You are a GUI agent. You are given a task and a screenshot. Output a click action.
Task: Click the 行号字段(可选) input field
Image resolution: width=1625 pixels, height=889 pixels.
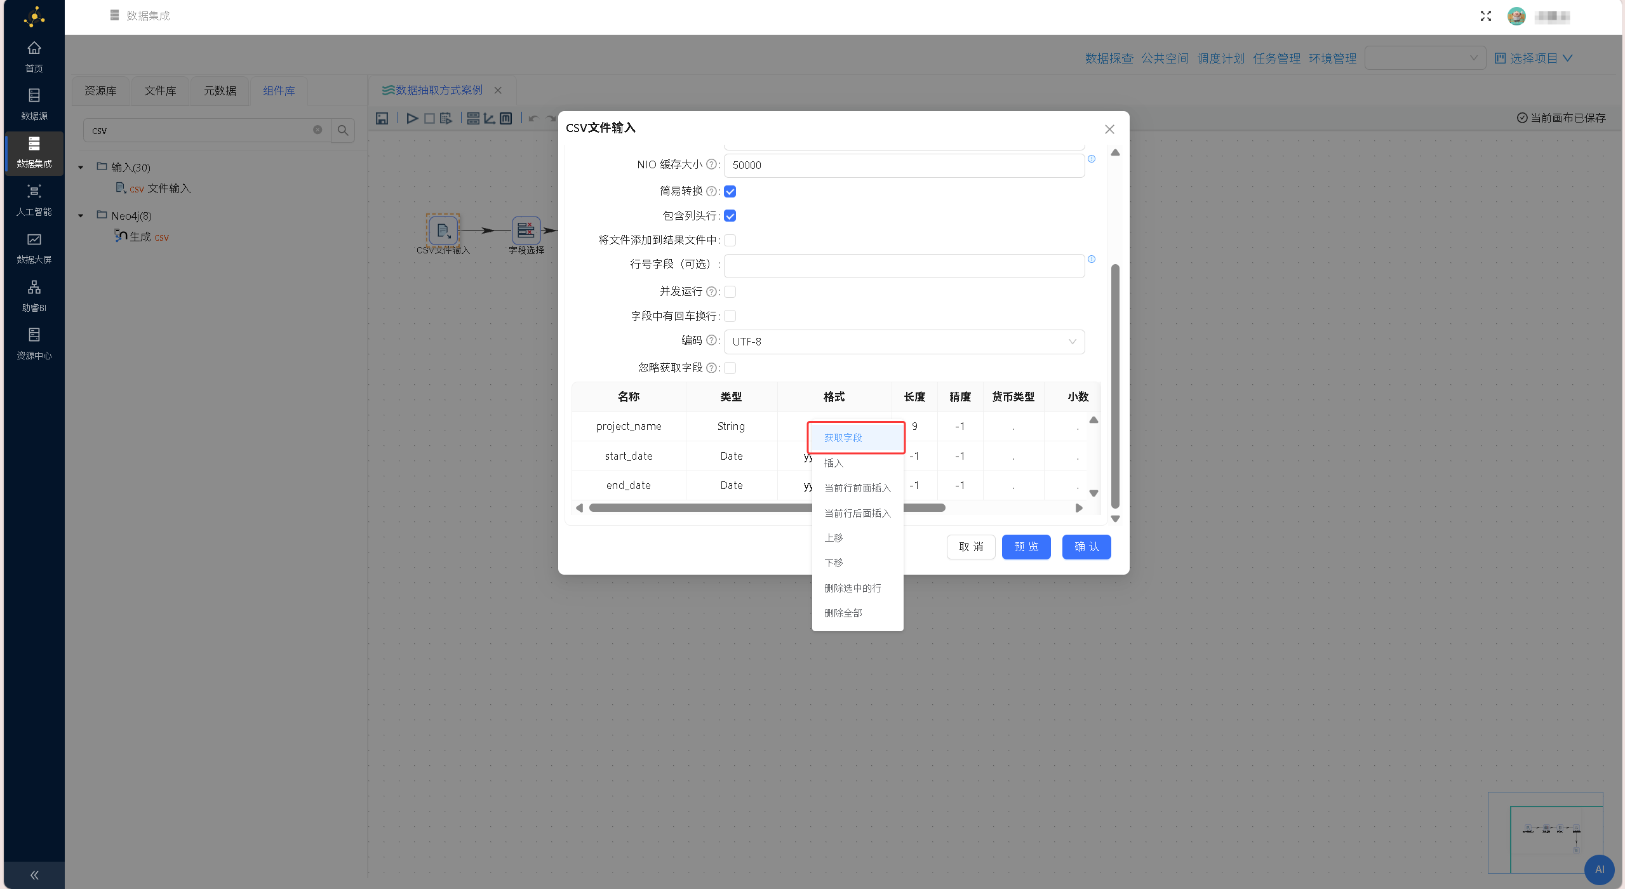[x=904, y=265]
